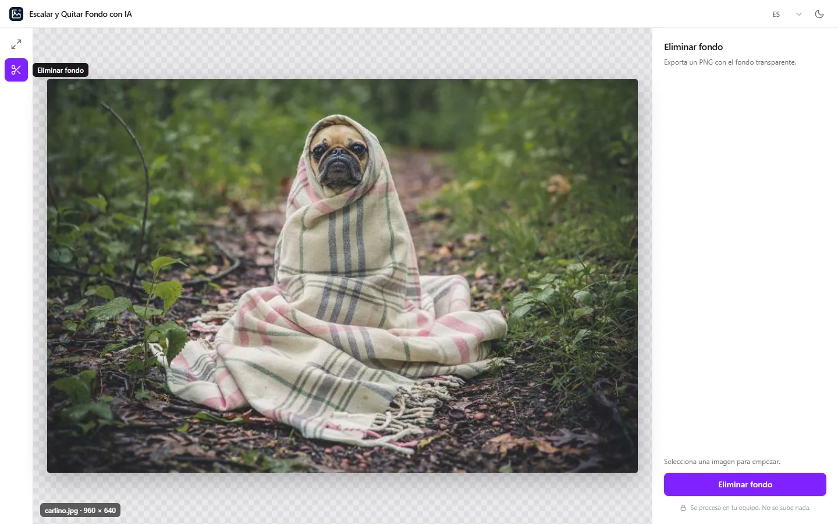Click the app logo icon
The width and height of the screenshot is (838, 524).
pos(16,14)
